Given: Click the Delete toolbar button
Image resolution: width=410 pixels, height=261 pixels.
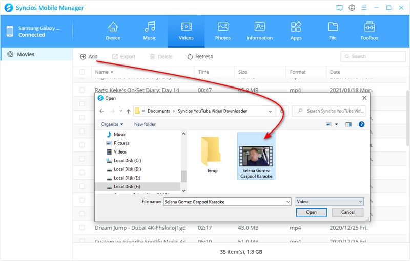Looking at the screenshot, I should [161, 57].
